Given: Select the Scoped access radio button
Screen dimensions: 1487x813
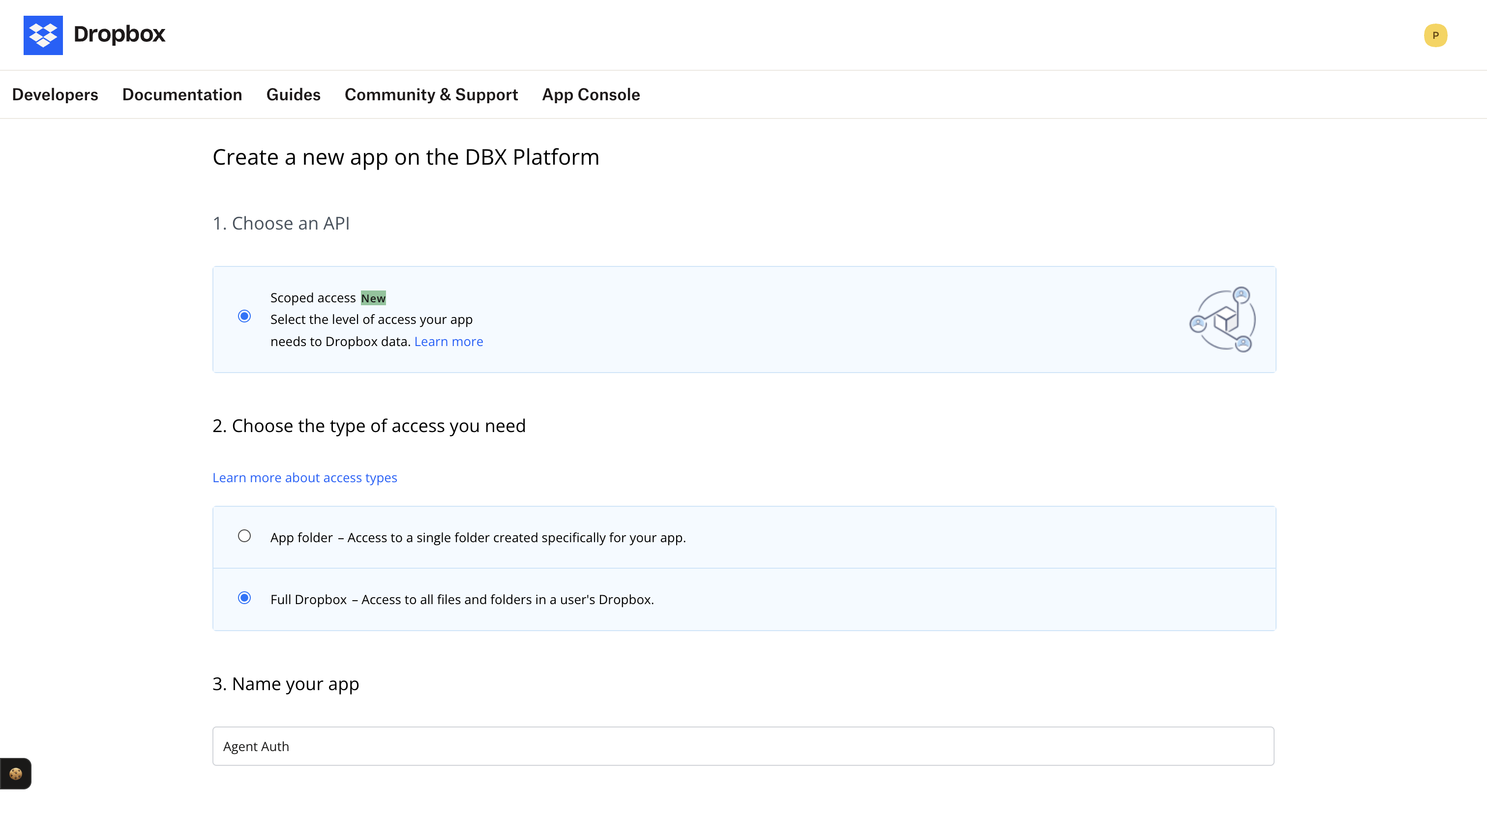Looking at the screenshot, I should point(244,316).
